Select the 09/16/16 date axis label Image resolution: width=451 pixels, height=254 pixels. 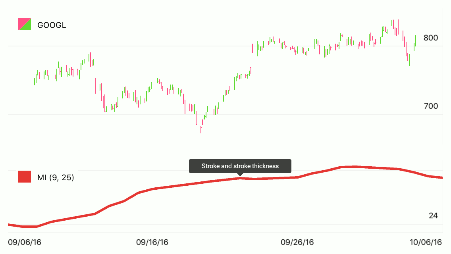[152, 242]
